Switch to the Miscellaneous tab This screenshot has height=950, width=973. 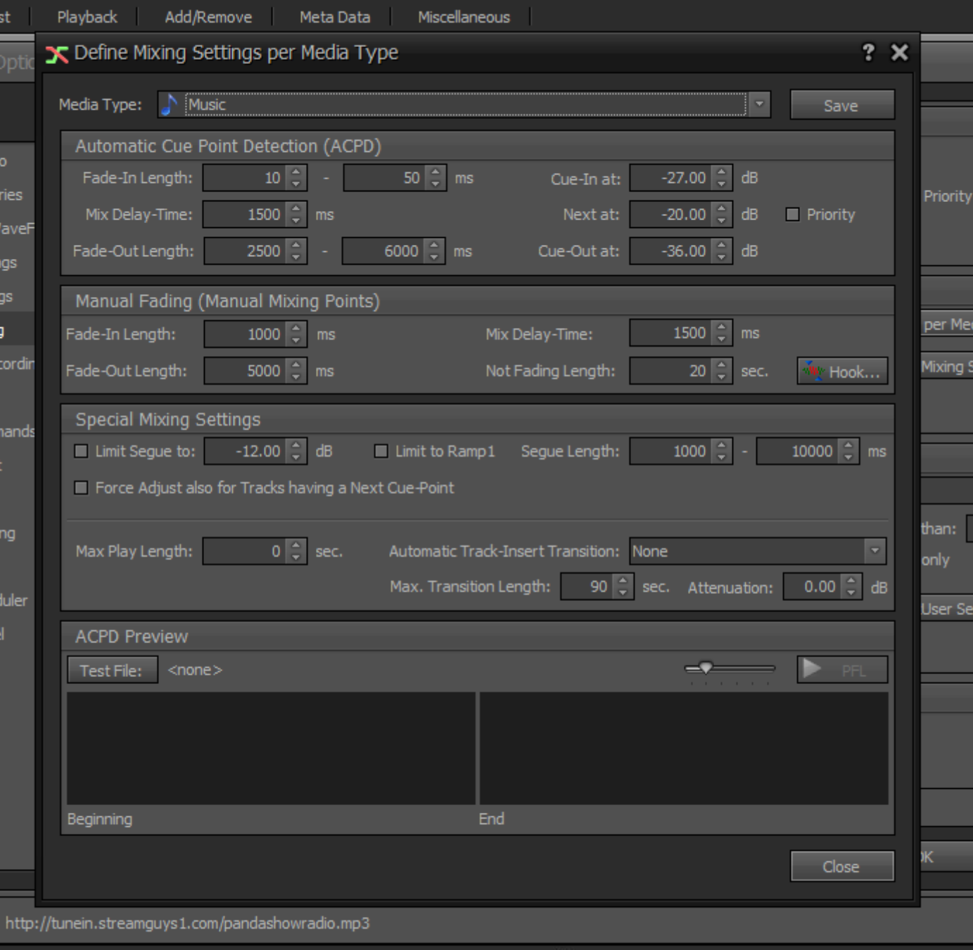coord(464,17)
